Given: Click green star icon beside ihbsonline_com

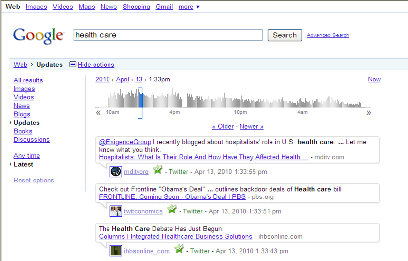Looking at the screenshot, I should (179, 249).
